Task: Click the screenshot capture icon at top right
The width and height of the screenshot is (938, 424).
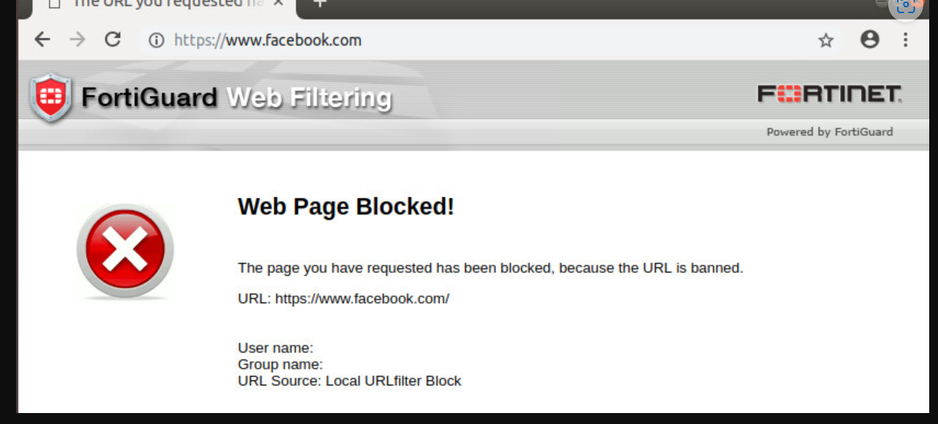Action: click(906, 6)
